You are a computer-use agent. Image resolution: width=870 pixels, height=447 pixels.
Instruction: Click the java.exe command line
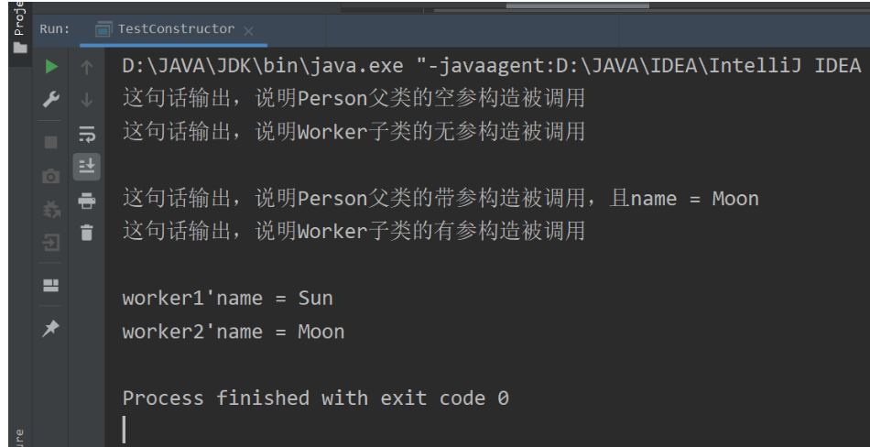pos(492,66)
